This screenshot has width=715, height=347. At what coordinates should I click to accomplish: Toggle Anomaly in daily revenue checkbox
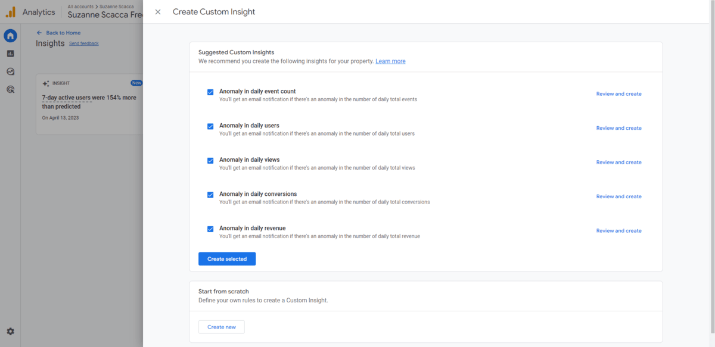pos(210,229)
